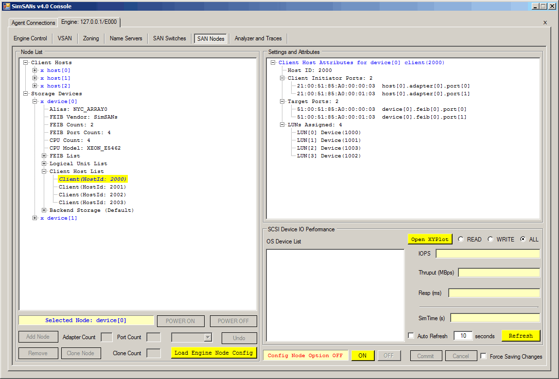Expand the FEIB List node
The height and width of the screenshot is (379, 559).
coord(44,156)
